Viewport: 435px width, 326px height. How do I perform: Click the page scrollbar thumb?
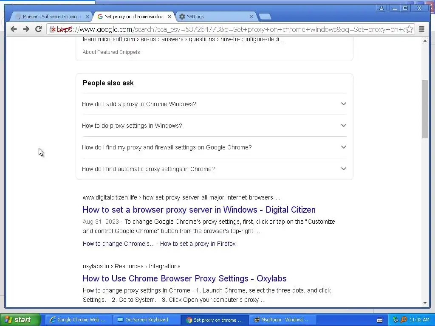click(x=425, y=109)
